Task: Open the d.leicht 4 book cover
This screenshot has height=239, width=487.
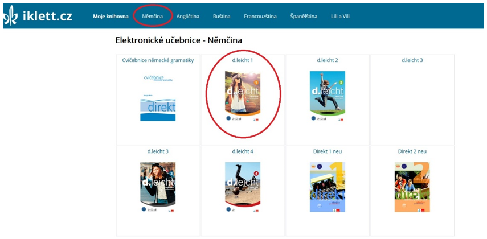Action: (x=243, y=187)
